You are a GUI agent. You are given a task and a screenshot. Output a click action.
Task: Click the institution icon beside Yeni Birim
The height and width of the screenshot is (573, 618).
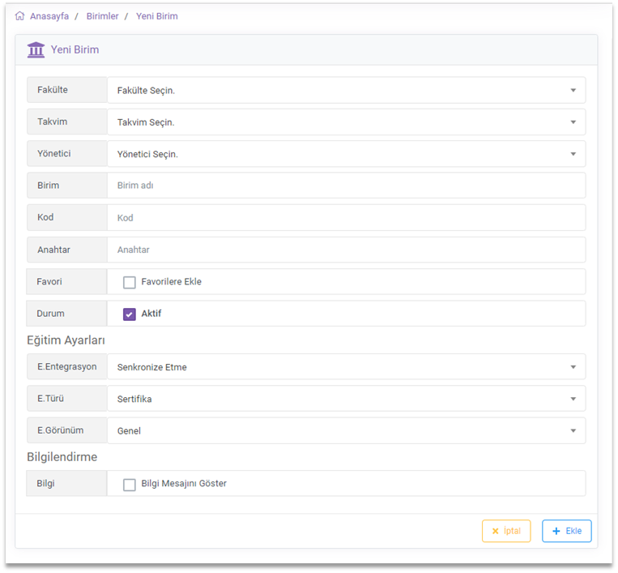click(x=36, y=50)
